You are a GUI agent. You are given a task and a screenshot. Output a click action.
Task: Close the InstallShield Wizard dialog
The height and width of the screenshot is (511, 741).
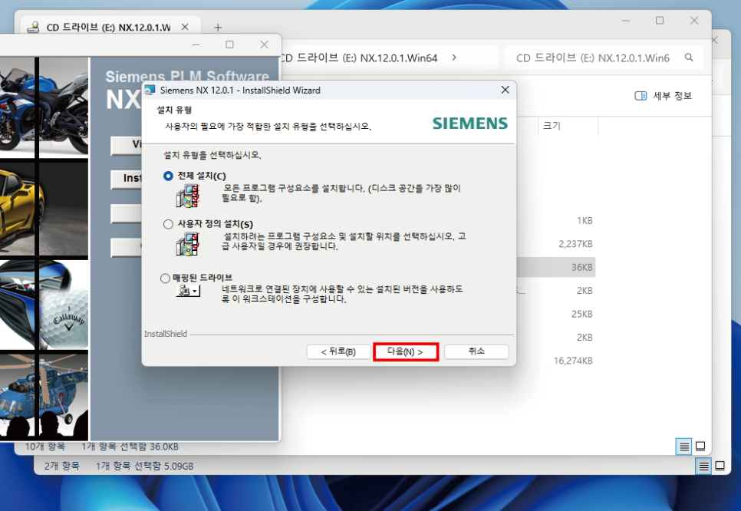pos(506,90)
